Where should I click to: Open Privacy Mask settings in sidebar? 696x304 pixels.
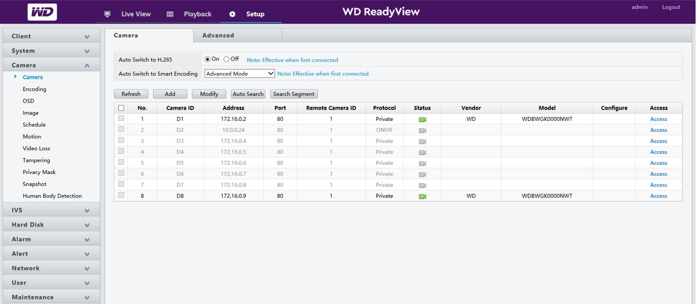point(39,172)
